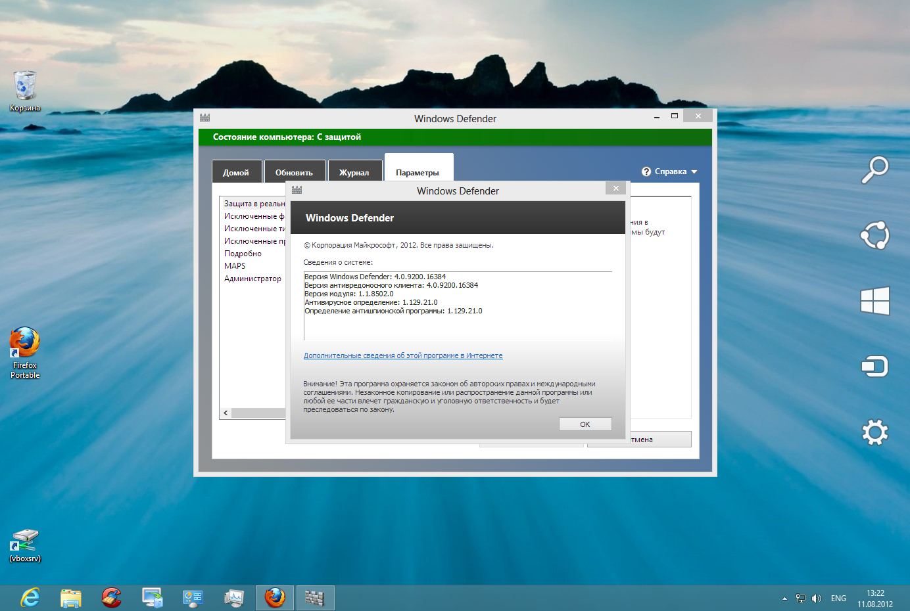Open the Control Panel taskbar icon
Viewport: 910px width, 611px height.
pos(193,598)
